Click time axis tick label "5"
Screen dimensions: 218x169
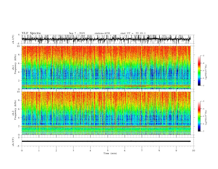coord(108,150)
